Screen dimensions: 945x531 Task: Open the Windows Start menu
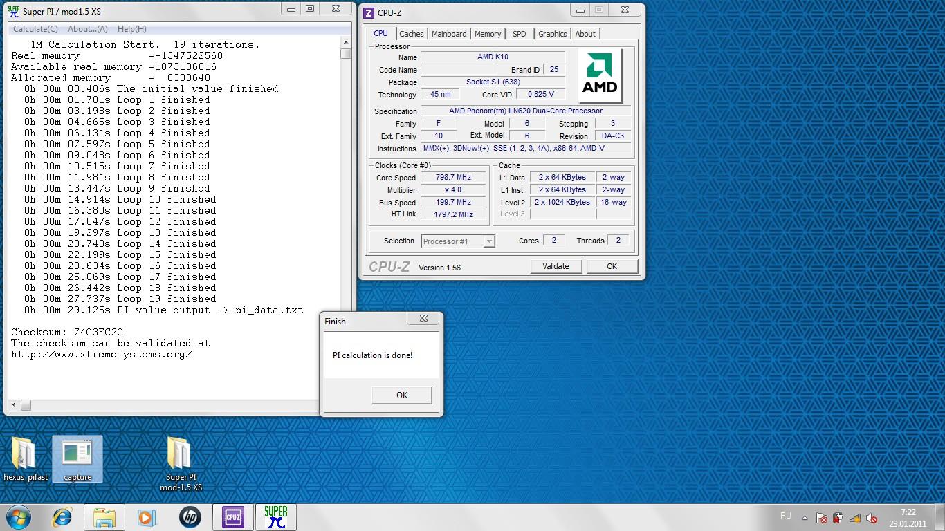point(18,517)
